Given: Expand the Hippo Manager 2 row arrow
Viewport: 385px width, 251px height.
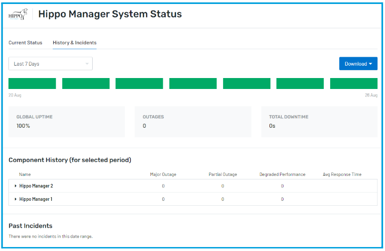Looking at the screenshot, I should coord(15,186).
